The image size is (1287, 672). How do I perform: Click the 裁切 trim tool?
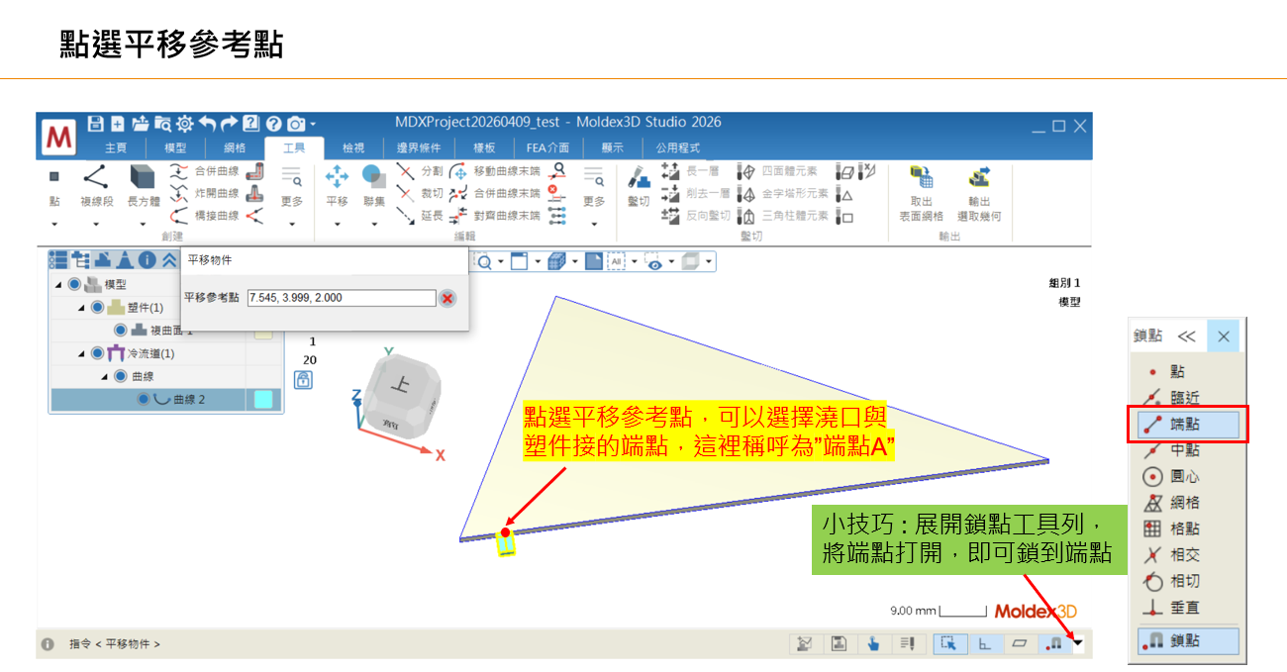coord(420,193)
